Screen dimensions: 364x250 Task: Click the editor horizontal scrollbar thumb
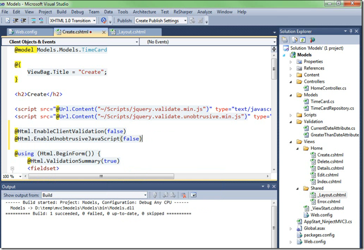coord(101,176)
